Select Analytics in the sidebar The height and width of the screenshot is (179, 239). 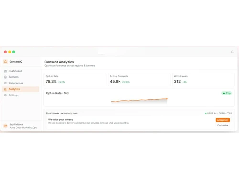tap(21, 89)
